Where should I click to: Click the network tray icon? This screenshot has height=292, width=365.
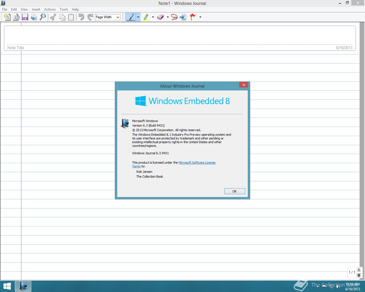click(332, 286)
